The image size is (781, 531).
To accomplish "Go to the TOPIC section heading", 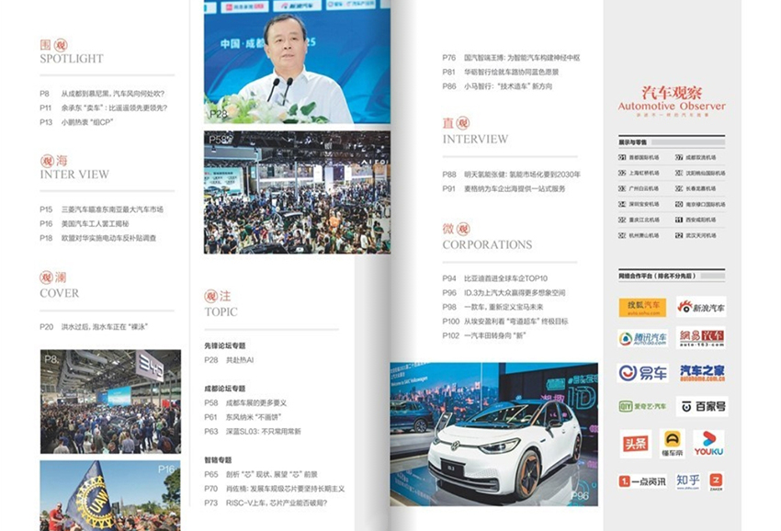I will 221,311.
